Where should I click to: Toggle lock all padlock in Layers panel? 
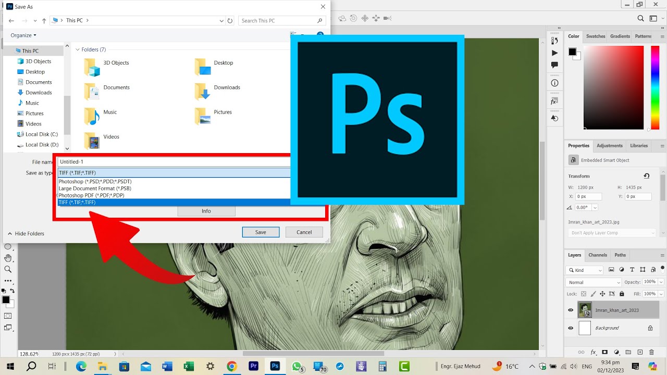(x=622, y=294)
